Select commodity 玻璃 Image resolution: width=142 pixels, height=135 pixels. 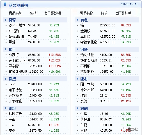pyautogui.click(x=84, y=95)
